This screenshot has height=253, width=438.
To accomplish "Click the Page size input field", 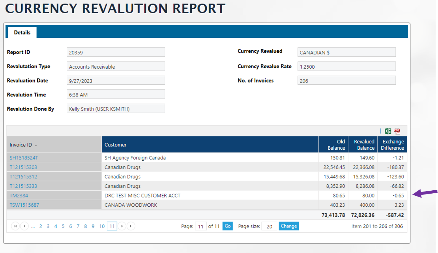I will coord(269,227).
